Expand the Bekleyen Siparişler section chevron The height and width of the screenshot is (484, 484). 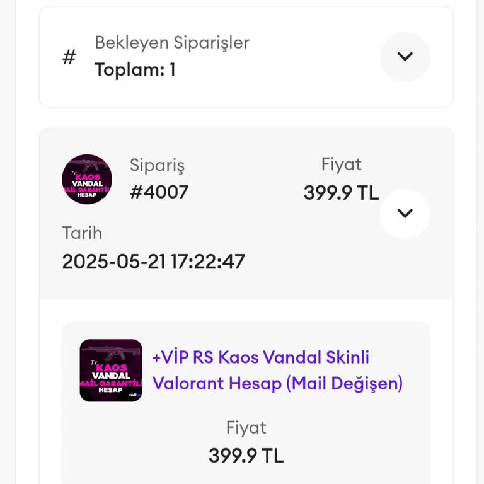[x=405, y=57]
